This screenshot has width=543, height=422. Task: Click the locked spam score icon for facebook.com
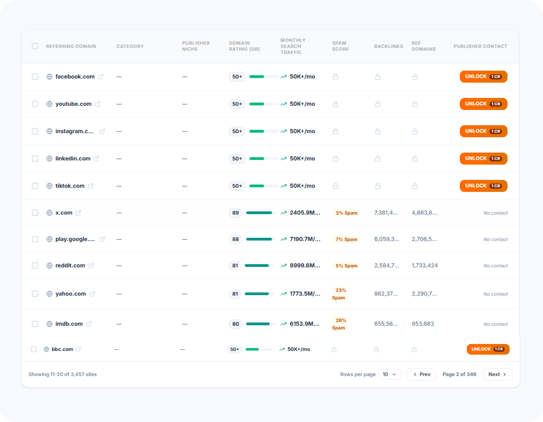(335, 76)
